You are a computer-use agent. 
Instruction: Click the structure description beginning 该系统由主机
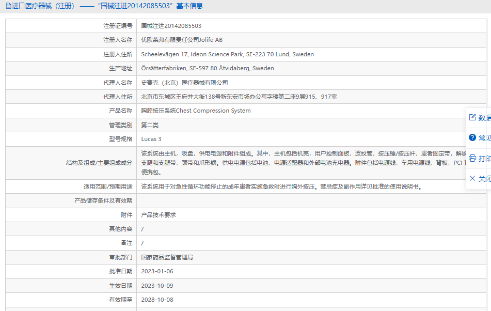(x=304, y=163)
